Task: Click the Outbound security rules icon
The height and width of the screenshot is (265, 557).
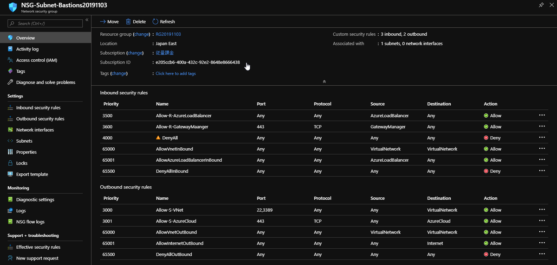Action: [x=11, y=119]
